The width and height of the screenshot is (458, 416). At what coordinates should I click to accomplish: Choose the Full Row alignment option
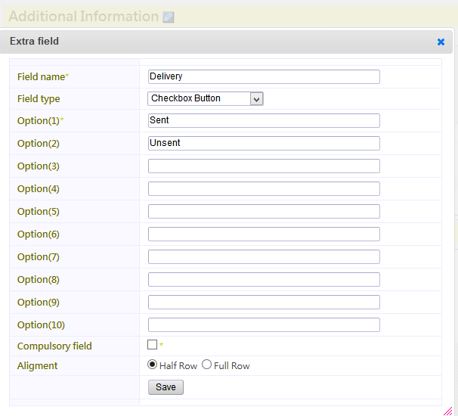[x=206, y=365]
